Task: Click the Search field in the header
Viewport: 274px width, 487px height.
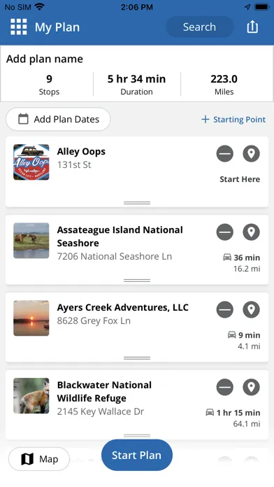Action: [199, 27]
